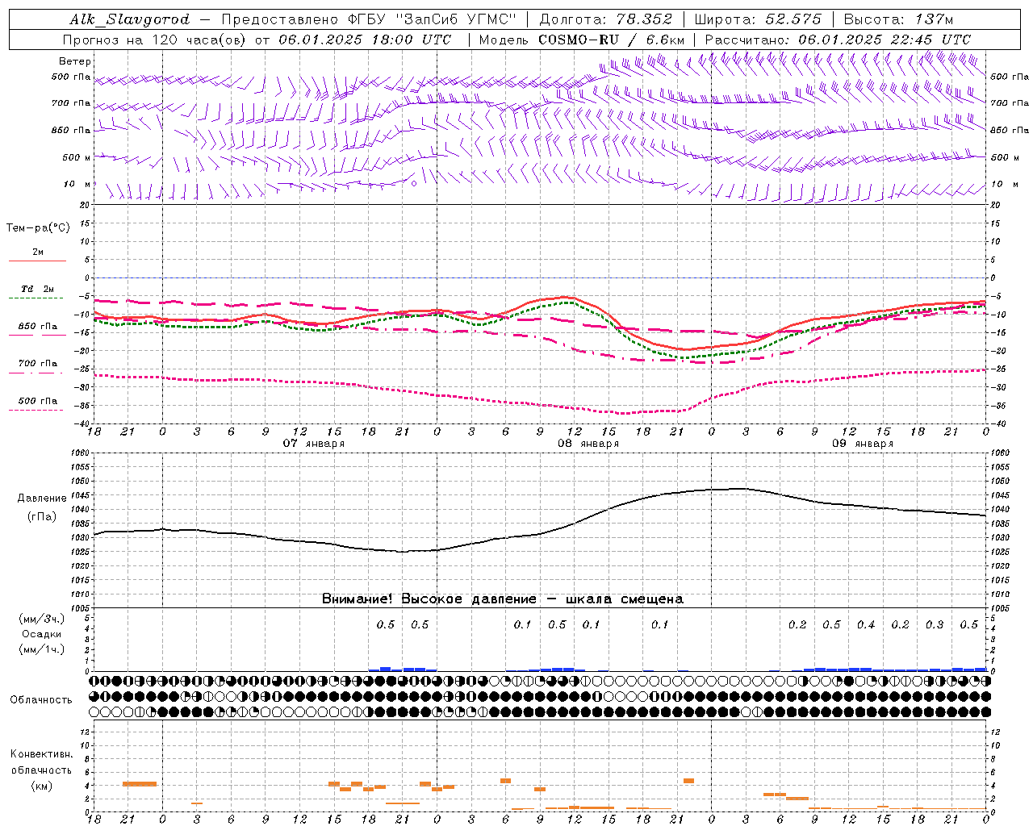1033x826 pixels.
Task: Click the Ветер panel label
Action: point(75,61)
